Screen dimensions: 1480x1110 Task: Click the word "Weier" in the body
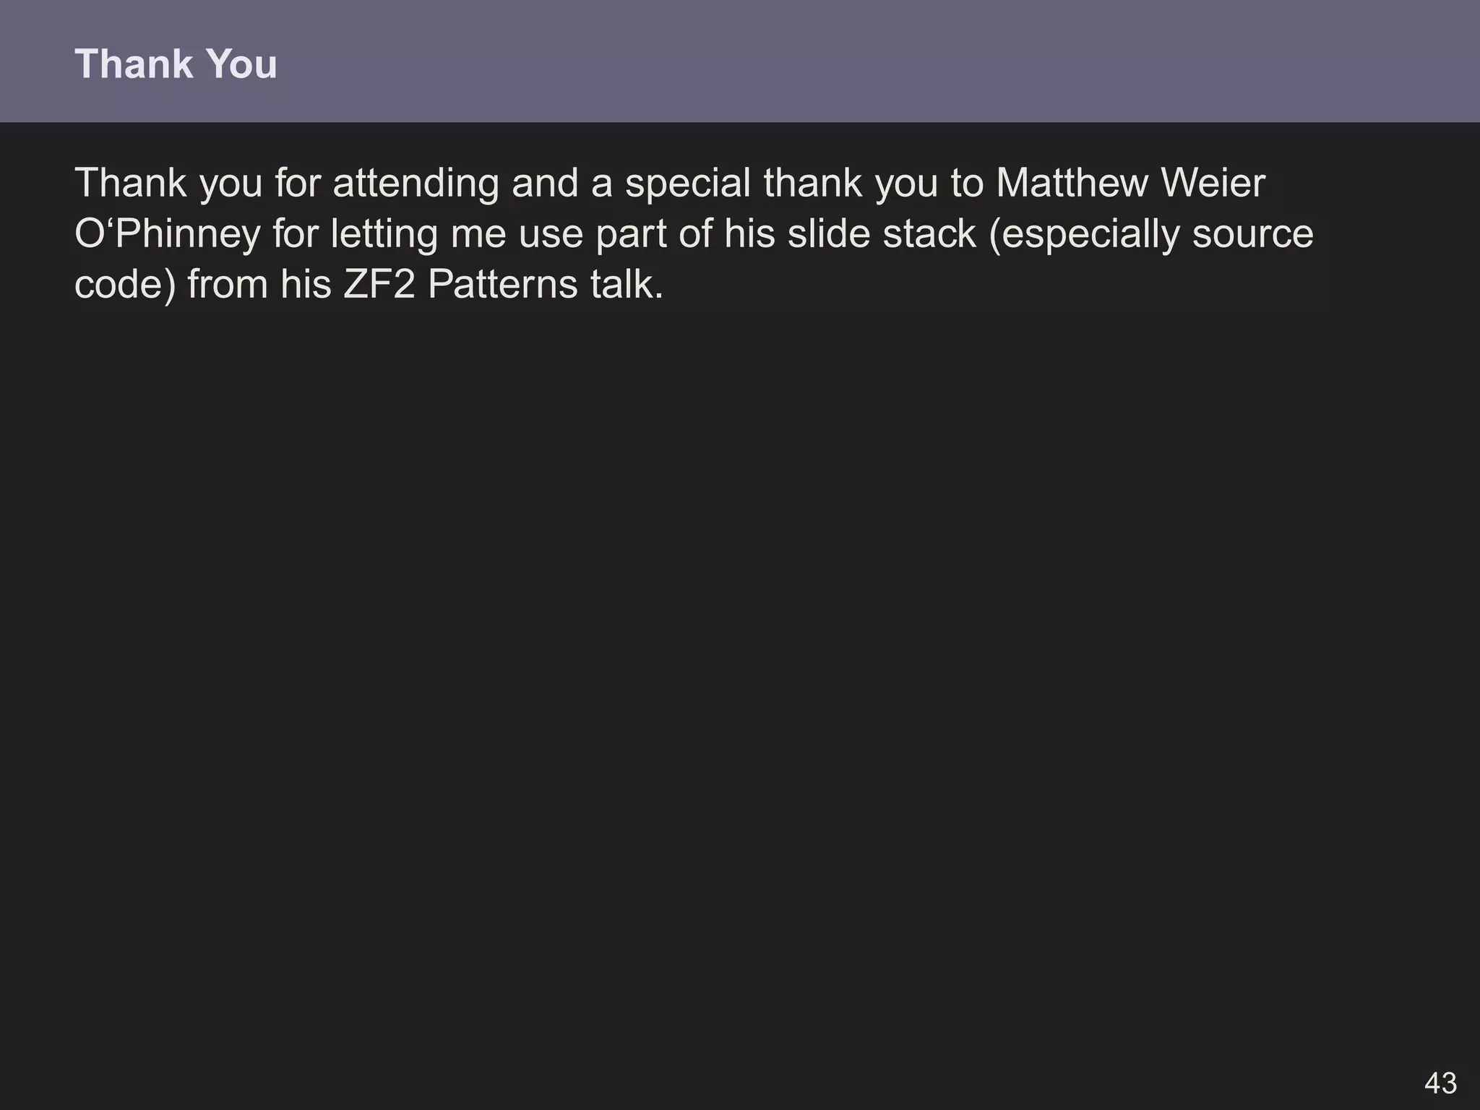point(1213,183)
